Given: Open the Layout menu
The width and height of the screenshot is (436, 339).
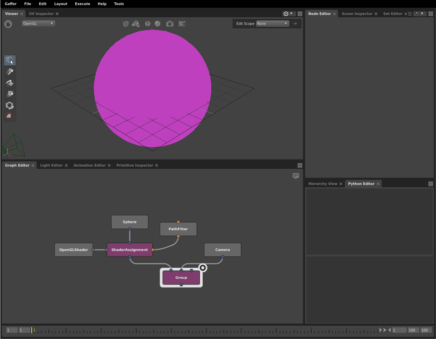Looking at the screenshot, I should click(x=61, y=4).
